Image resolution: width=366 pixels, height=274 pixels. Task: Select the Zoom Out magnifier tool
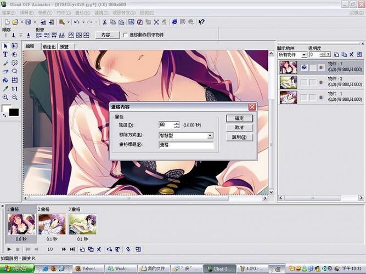(x=14, y=97)
